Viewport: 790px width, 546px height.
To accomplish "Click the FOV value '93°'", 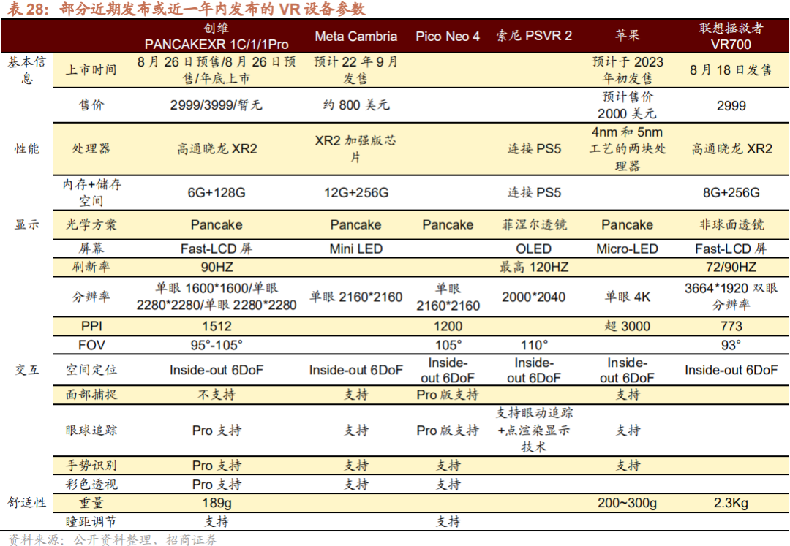I will click(x=731, y=345).
